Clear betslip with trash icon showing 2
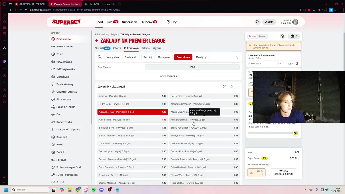345x194 pixels. coord(294,36)
